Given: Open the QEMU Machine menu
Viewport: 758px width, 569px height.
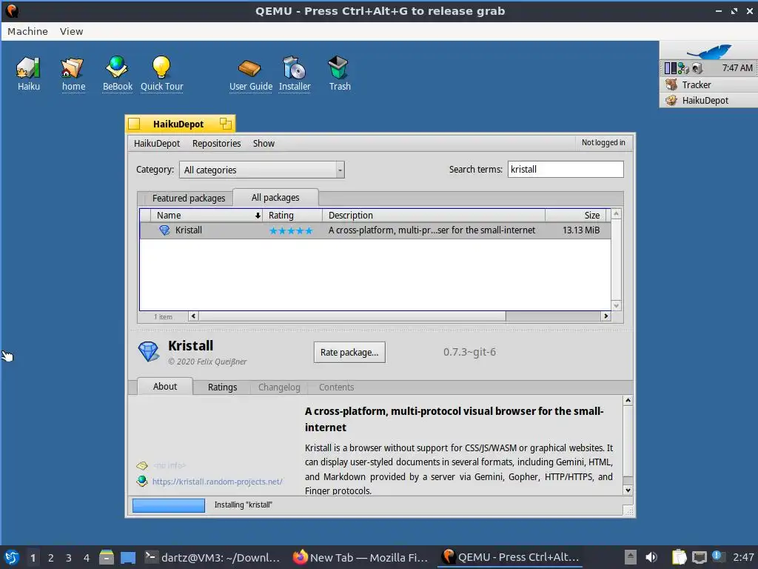Looking at the screenshot, I should 27,31.
